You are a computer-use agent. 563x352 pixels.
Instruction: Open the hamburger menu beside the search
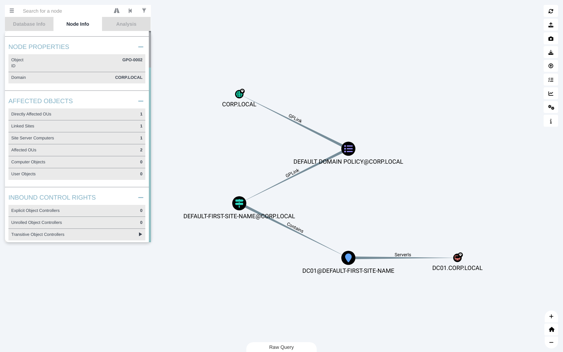[x=12, y=11]
